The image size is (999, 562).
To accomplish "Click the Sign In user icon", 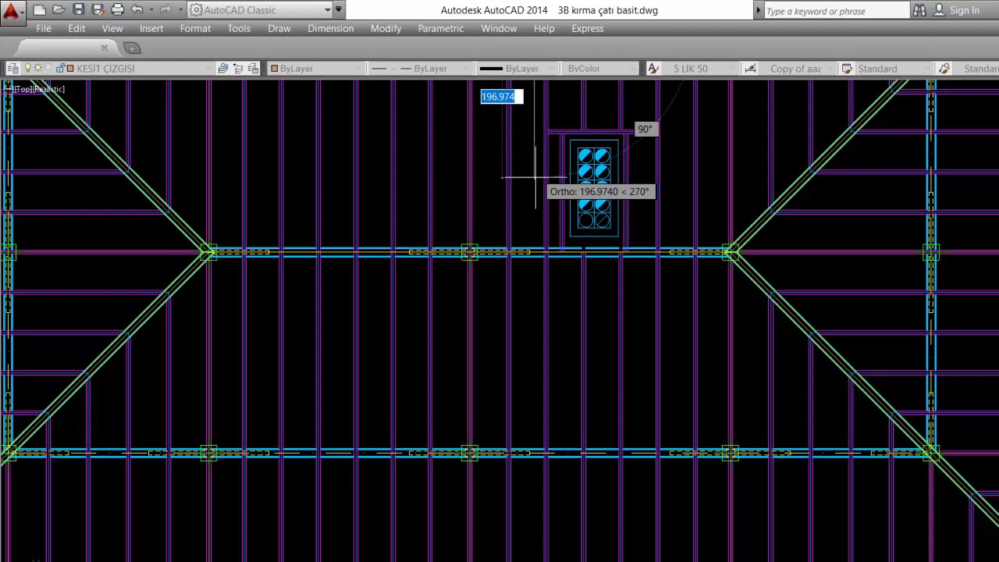I will tap(940, 10).
